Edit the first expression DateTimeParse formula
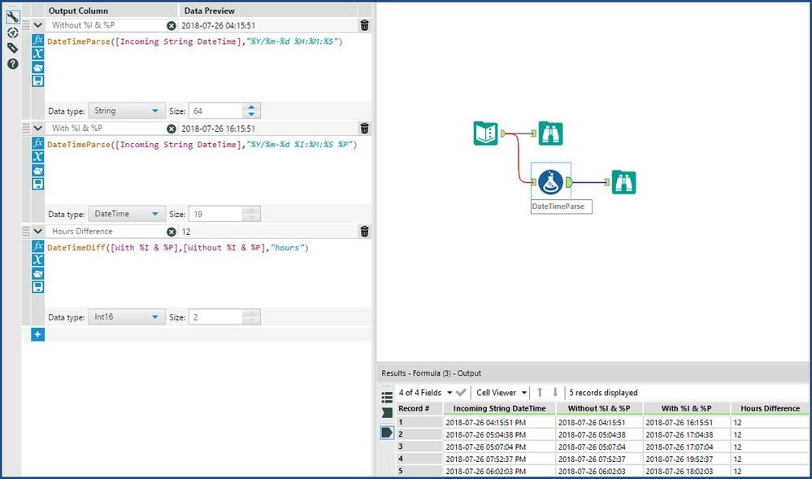Viewport: 812px width, 479px height. 207,67
